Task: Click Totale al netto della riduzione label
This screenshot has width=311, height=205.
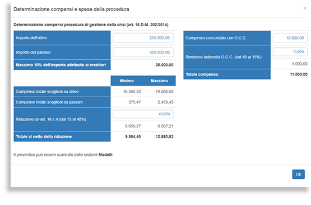Action: (x=44, y=137)
